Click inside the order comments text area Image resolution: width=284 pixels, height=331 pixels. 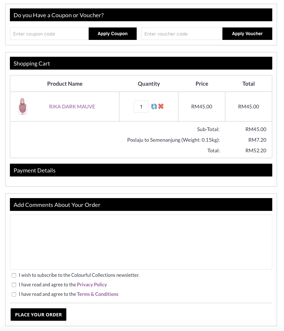141,242
